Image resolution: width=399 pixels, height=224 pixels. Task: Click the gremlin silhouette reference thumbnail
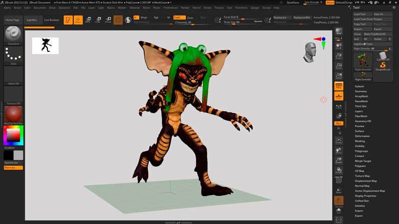(45, 45)
